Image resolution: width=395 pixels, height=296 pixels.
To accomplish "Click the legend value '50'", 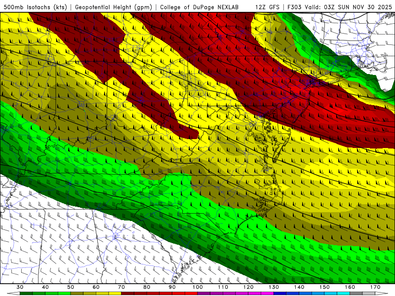I will coord(71,287).
